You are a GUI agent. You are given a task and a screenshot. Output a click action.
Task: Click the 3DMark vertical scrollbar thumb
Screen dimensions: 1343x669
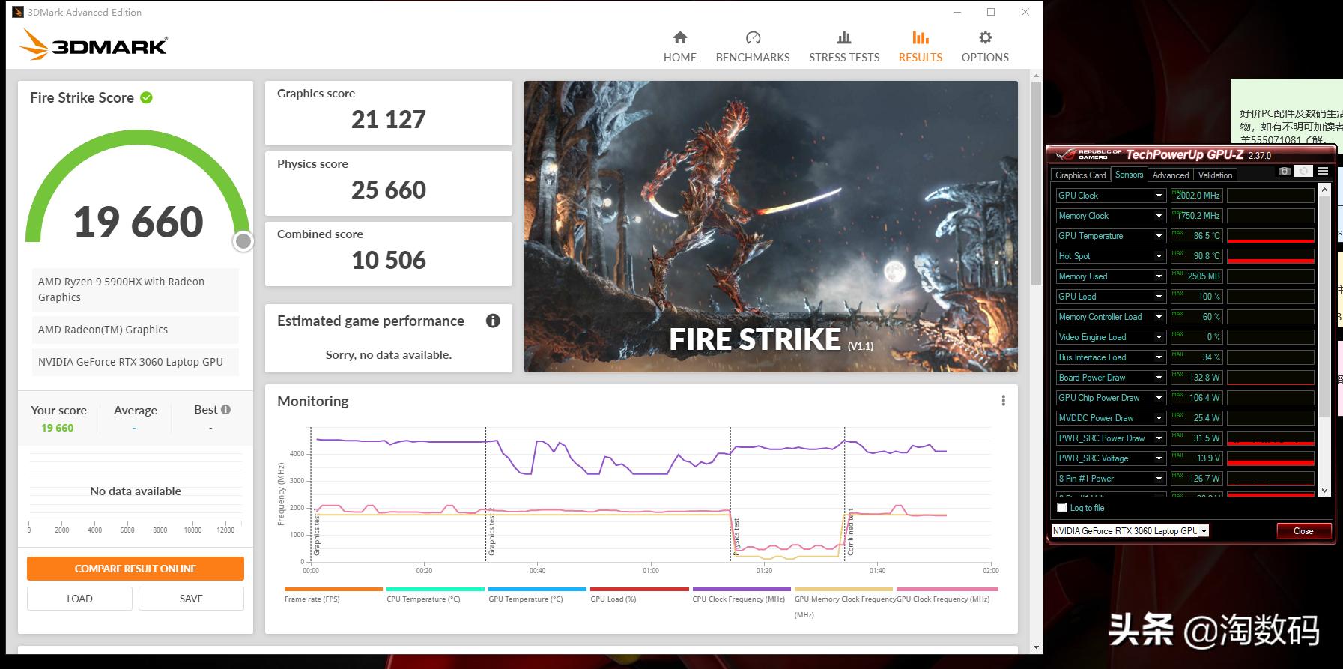[x=1036, y=183]
